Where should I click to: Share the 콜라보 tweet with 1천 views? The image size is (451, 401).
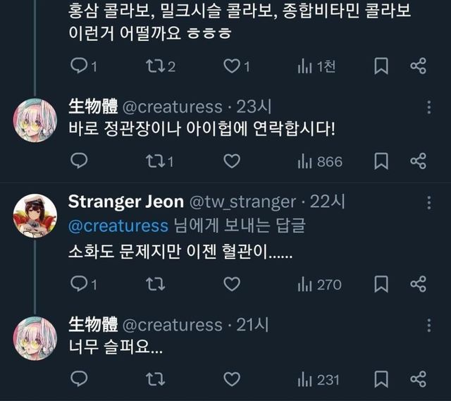tap(419, 66)
